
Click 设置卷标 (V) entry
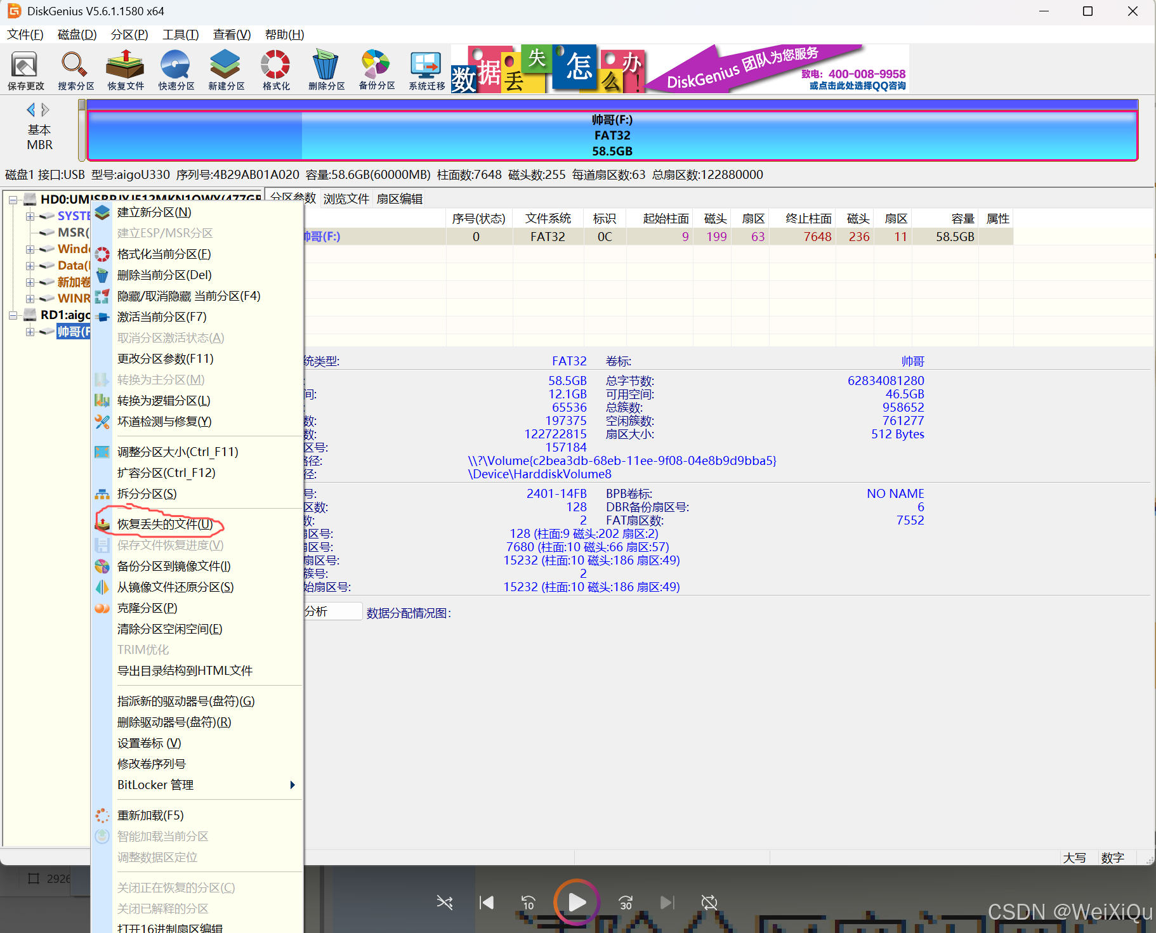(x=197, y=743)
